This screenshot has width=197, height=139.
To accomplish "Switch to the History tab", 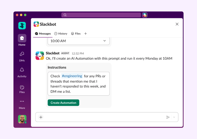I will (x=61, y=33).
